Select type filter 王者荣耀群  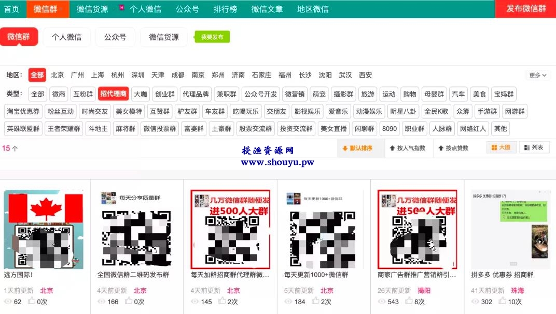click(x=64, y=129)
